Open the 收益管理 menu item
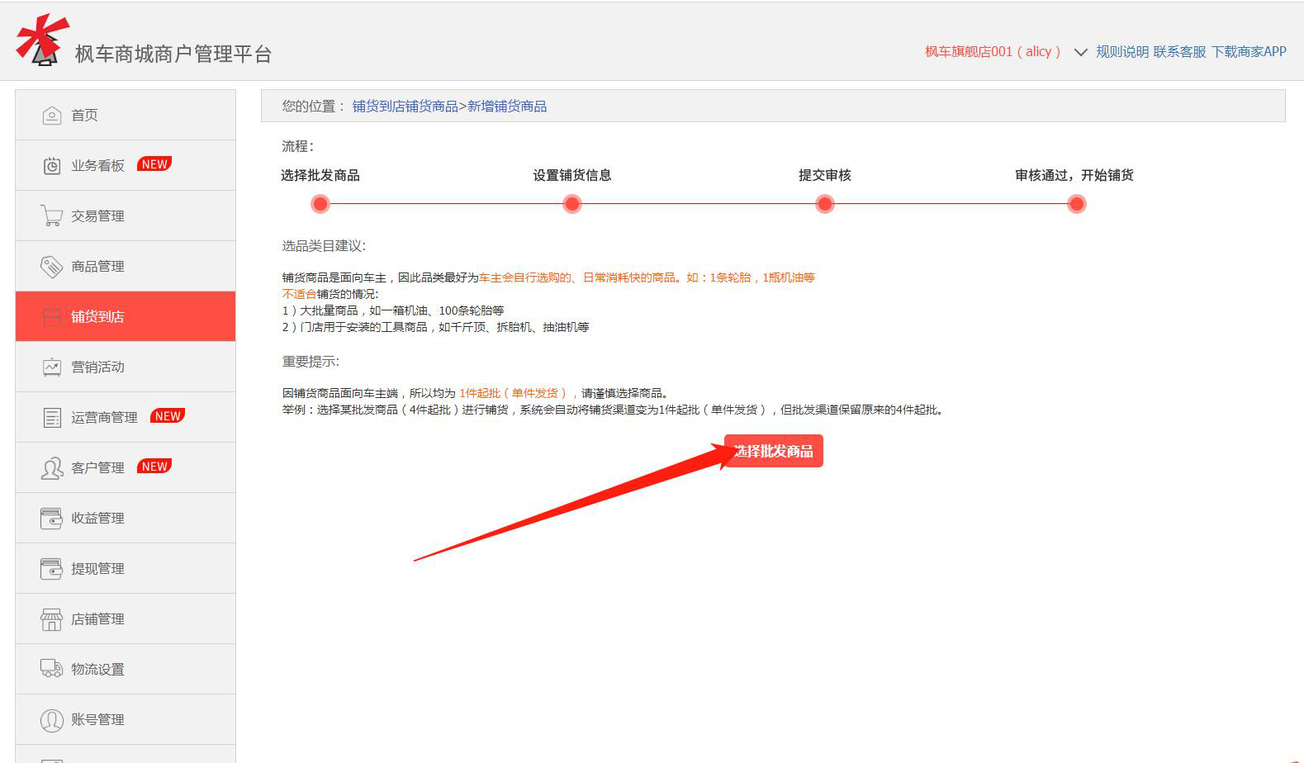Screen dimensions: 1304x763 tap(97, 519)
